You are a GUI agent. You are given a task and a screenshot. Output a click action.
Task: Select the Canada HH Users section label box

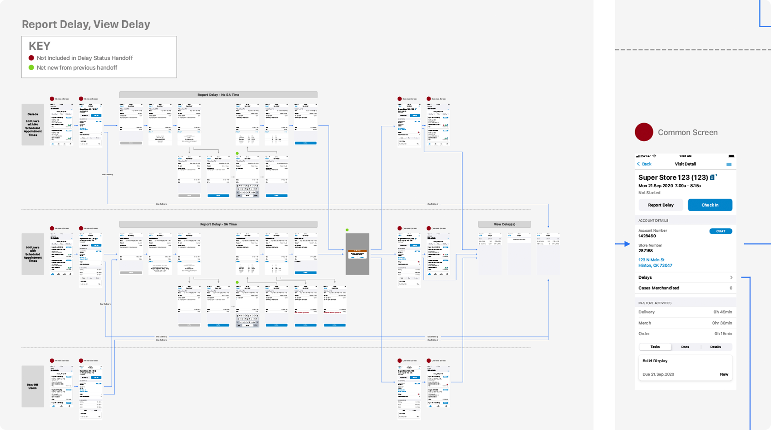point(33,124)
